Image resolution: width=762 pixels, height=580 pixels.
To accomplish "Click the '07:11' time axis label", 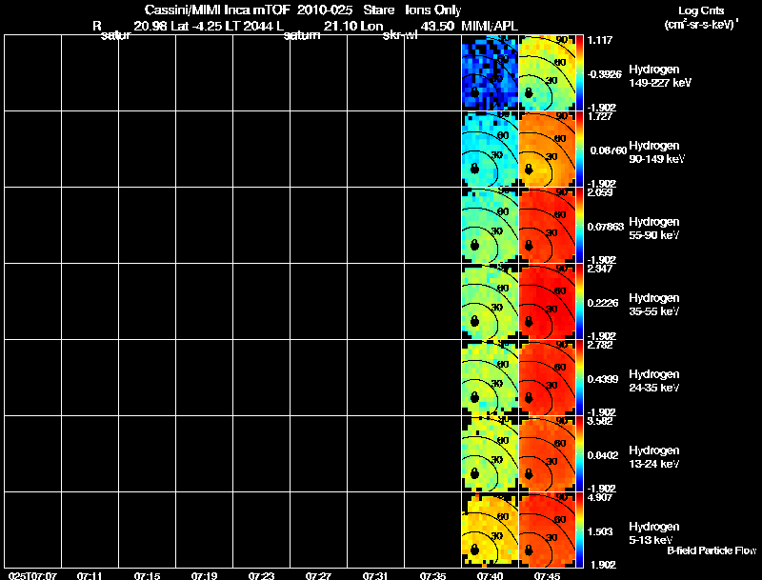I will (x=90, y=576).
